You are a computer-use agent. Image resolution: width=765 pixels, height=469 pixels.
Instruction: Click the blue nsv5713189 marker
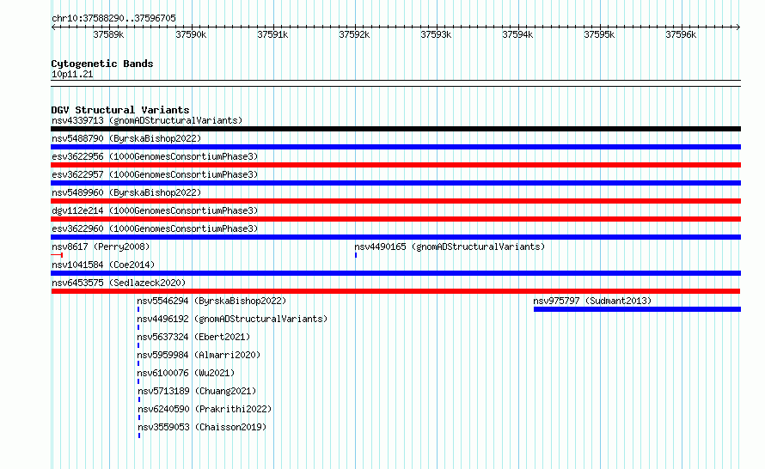pyautogui.click(x=139, y=399)
